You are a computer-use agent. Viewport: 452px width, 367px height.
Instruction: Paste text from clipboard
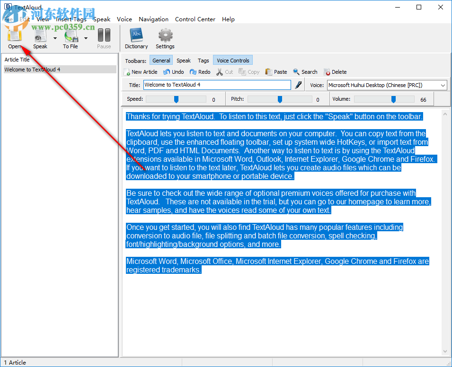[276, 71]
